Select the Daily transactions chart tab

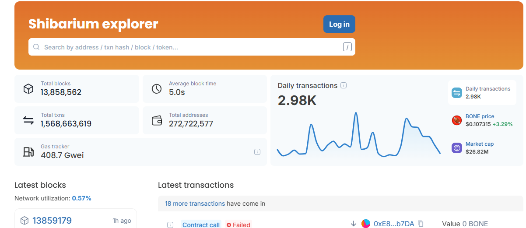point(482,92)
